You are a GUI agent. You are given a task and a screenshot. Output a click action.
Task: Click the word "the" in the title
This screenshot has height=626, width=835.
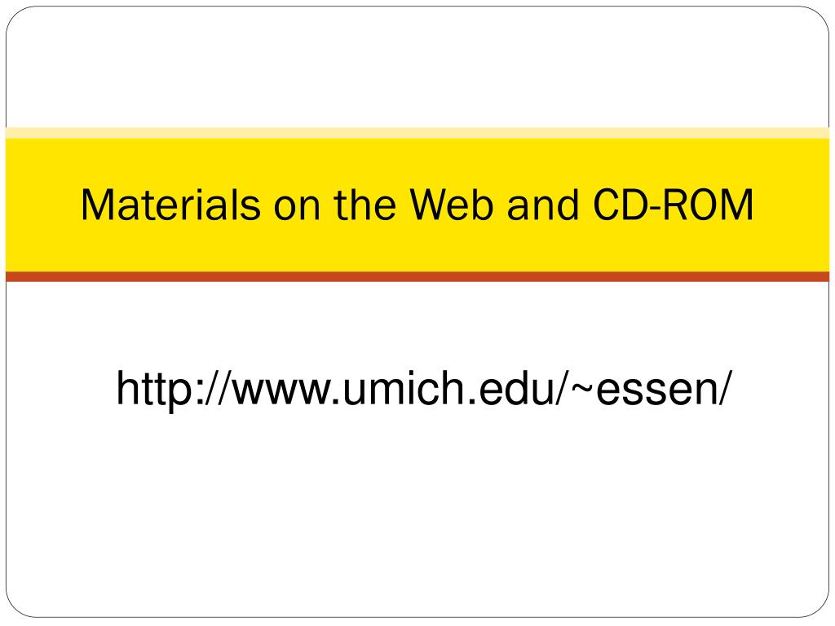(x=364, y=205)
